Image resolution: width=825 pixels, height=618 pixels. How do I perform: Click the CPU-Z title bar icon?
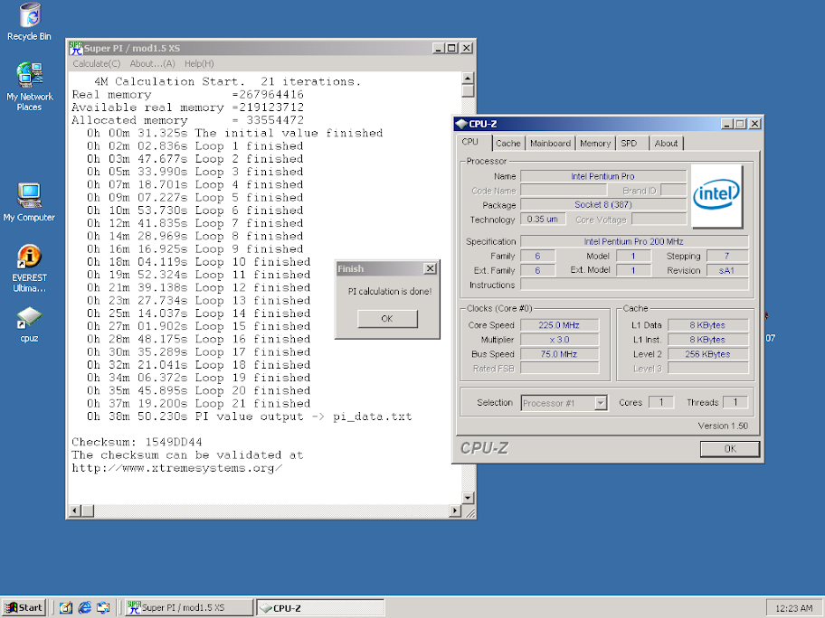461,124
